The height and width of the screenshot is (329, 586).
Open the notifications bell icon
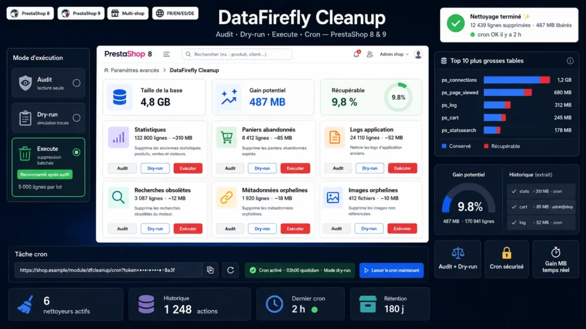click(x=356, y=54)
